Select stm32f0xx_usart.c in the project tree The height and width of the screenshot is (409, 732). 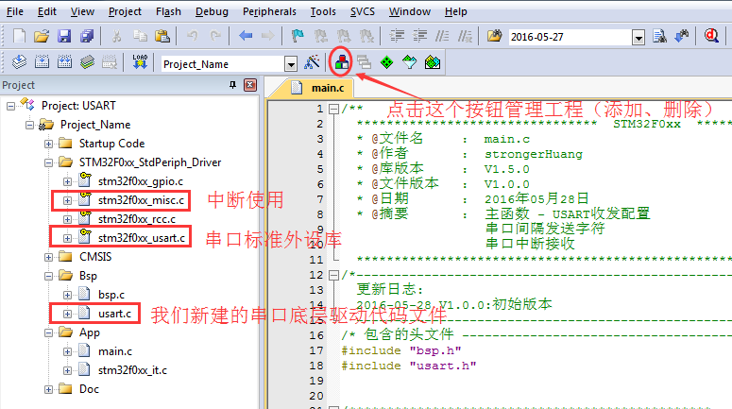tap(142, 238)
